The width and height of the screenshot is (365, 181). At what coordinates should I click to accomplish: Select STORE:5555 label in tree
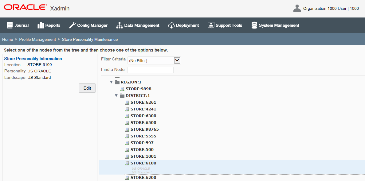click(x=143, y=136)
